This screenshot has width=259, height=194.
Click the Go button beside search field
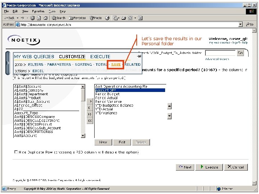[240, 53]
